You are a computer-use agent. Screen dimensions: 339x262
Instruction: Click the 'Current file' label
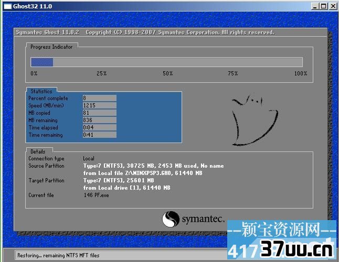(41, 195)
